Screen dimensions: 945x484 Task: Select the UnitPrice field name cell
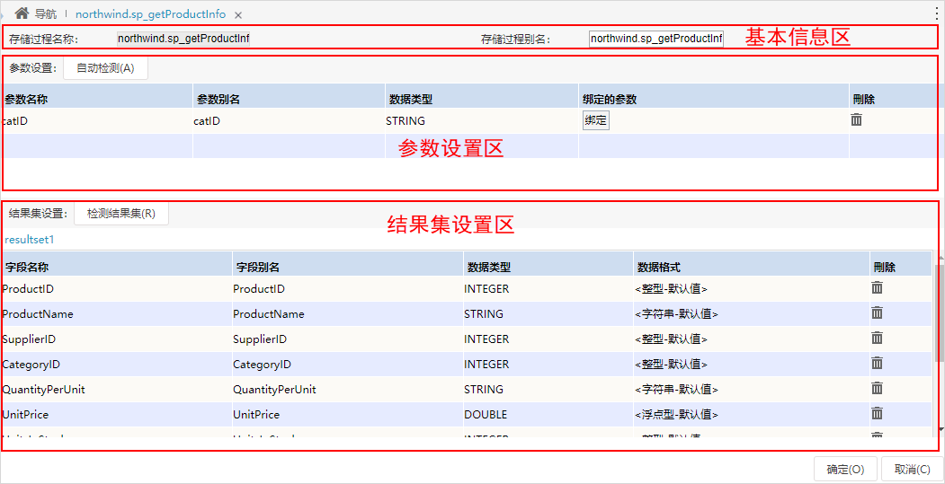(116, 415)
